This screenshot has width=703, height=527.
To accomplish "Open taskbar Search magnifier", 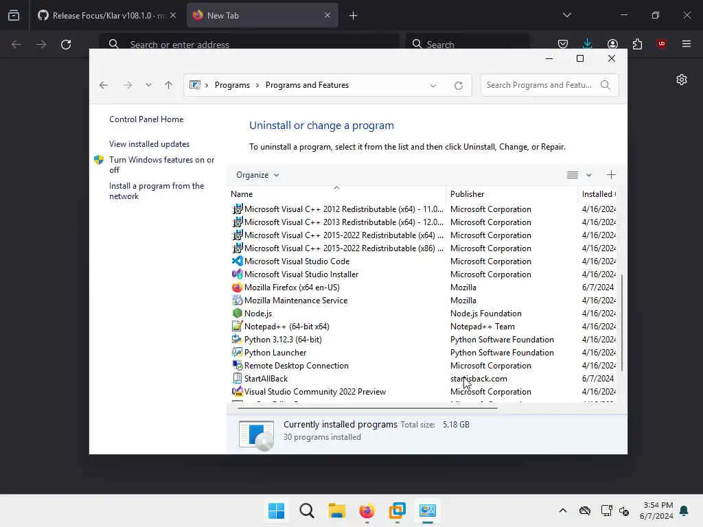I will (307, 511).
